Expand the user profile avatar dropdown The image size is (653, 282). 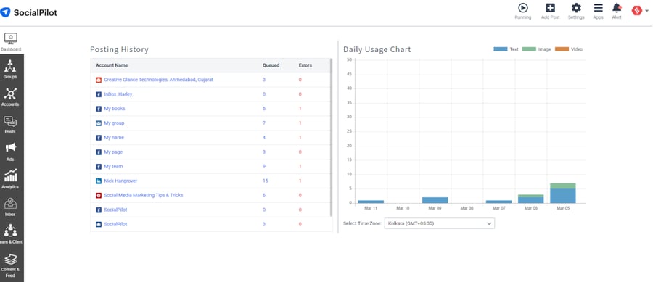point(640,10)
